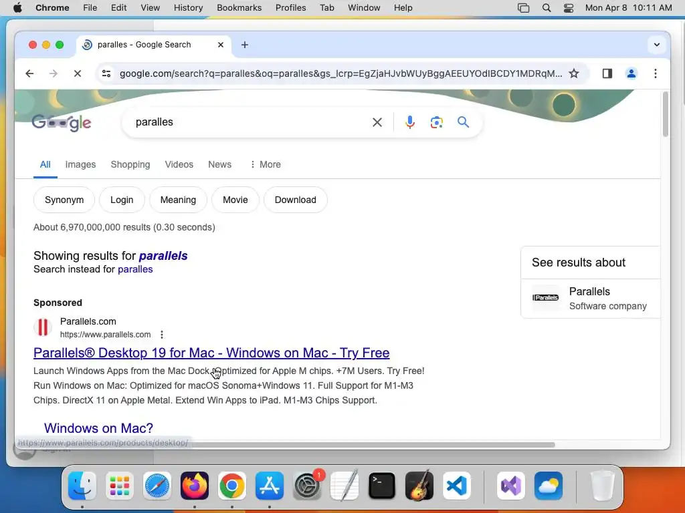Switch to the Images tab
685x513 pixels.
(80, 164)
